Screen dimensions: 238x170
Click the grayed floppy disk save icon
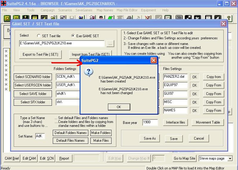click(x=72, y=18)
